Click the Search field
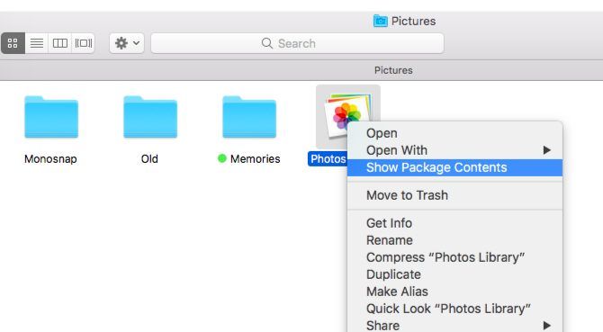The height and width of the screenshot is (332, 603). [x=297, y=43]
